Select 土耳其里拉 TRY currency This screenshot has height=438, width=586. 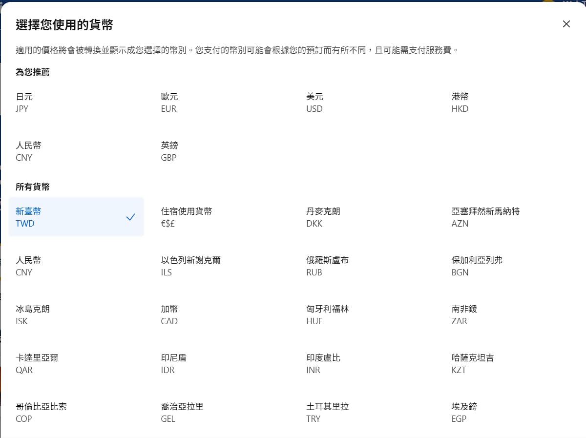(x=327, y=413)
